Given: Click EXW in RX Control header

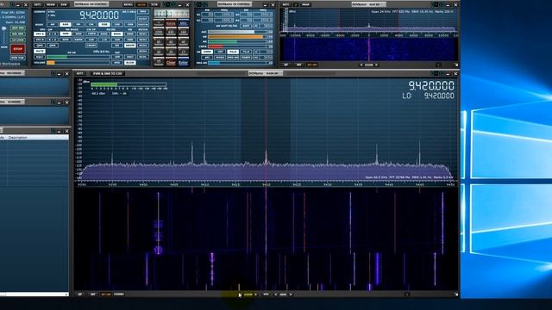Looking at the screenshot, I should [64, 4].
